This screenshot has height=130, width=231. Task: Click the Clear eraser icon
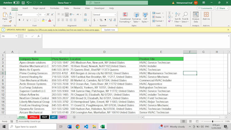170,21
